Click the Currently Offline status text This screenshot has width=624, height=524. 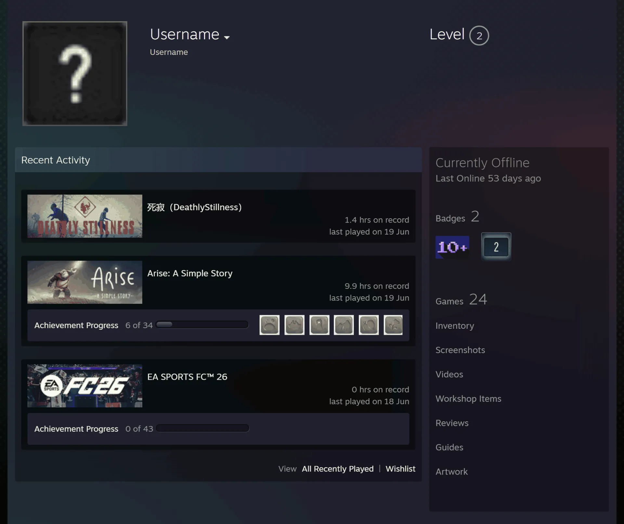(x=482, y=163)
